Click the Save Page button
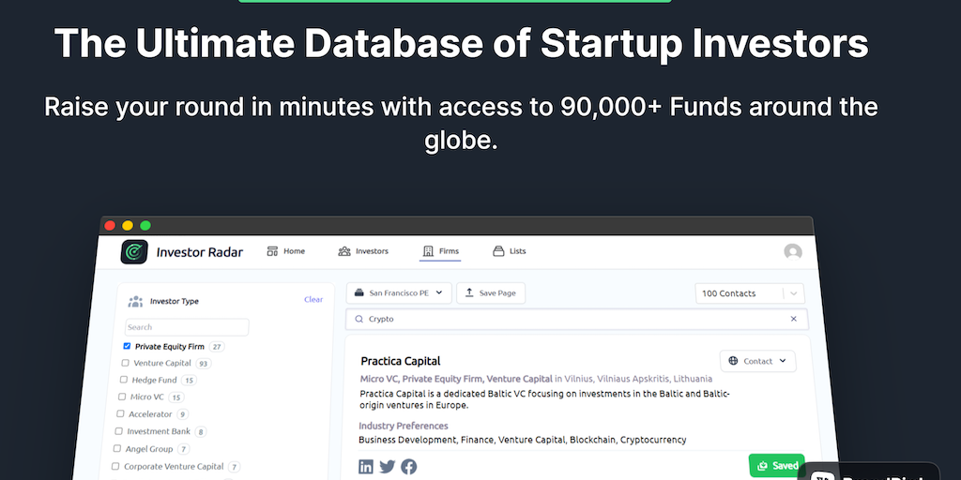The image size is (961, 480). [x=491, y=293]
